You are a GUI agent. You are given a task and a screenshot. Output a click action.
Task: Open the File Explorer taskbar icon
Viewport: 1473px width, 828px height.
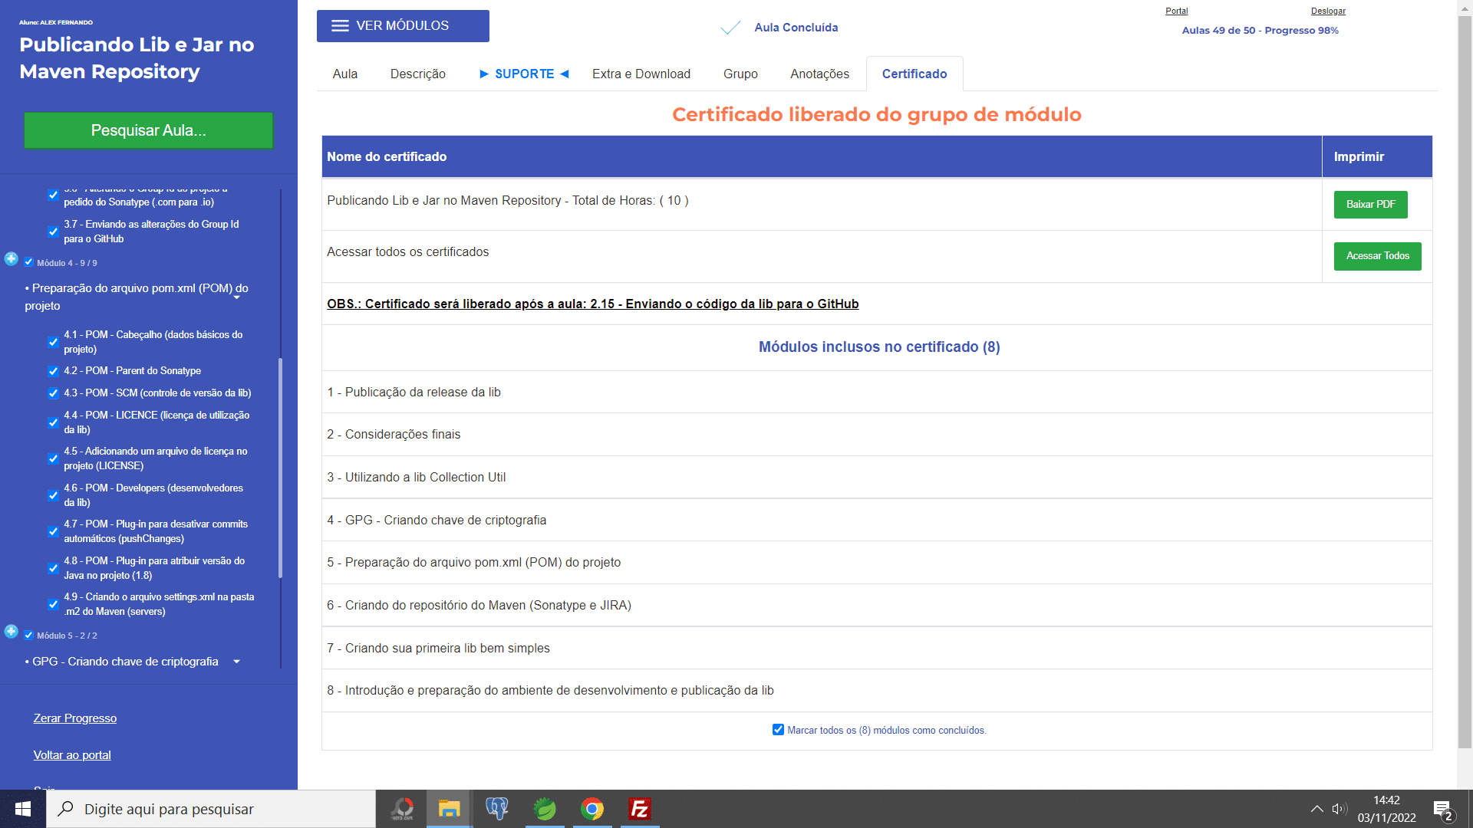pos(449,809)
